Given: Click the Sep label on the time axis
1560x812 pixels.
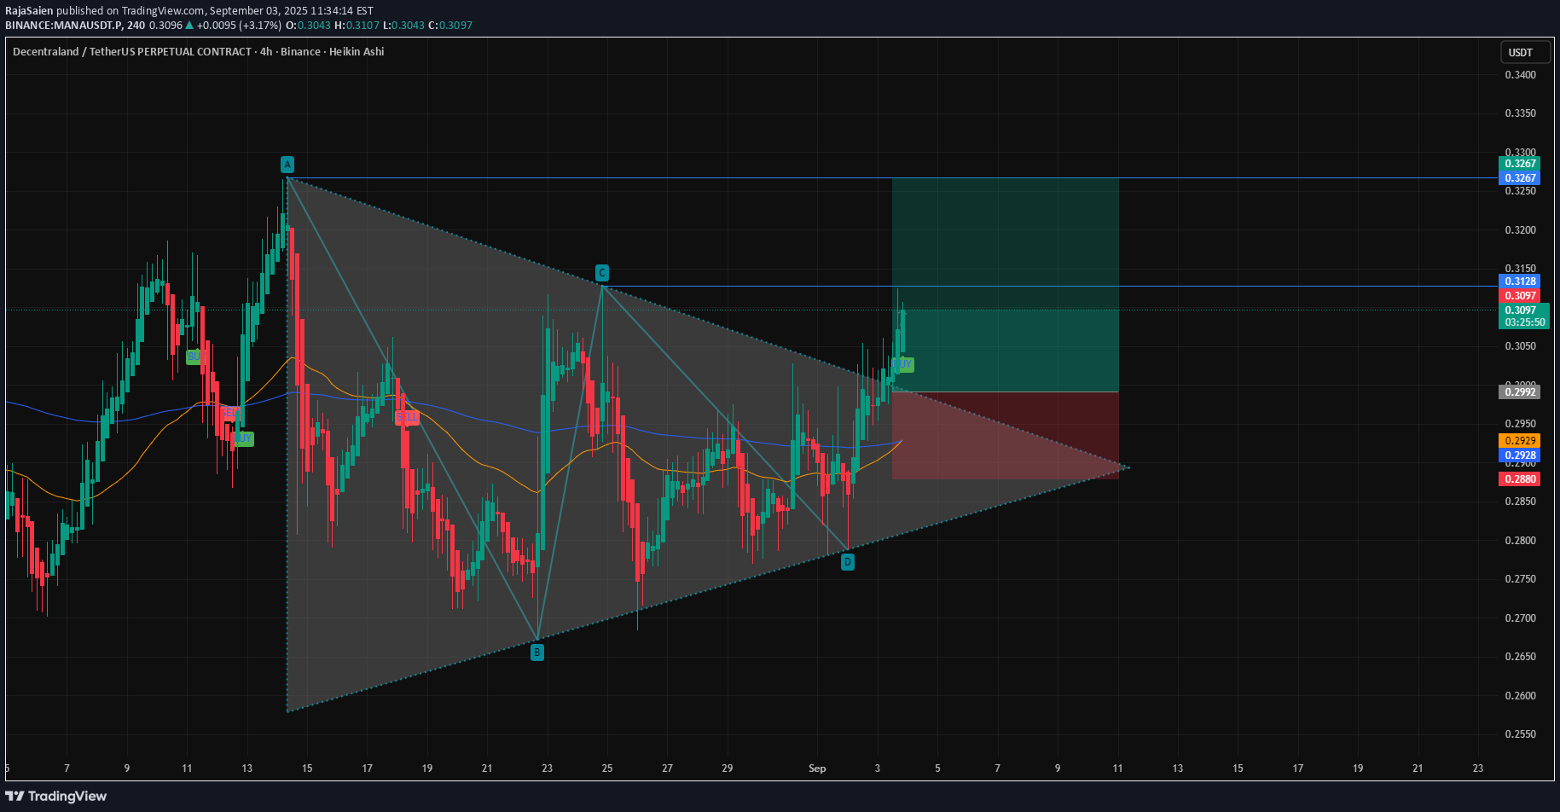Looking at the screenshot, I should point(817,768).
